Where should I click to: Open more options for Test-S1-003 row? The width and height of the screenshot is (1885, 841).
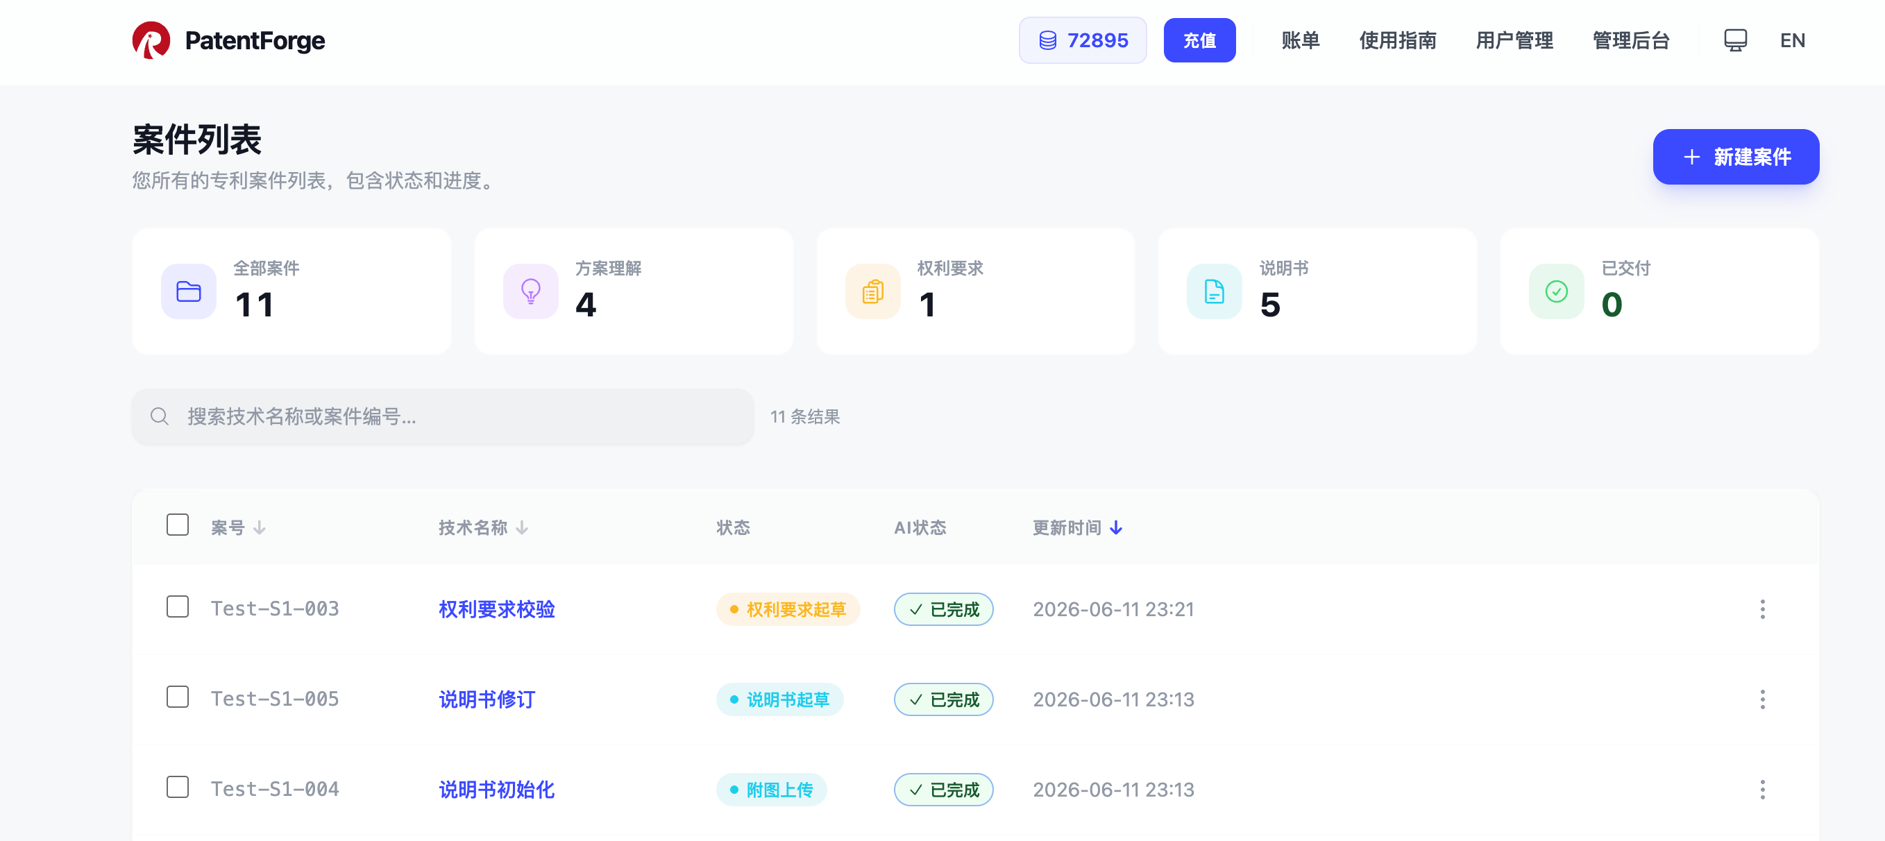pyautogui.click(x=1762, y=609)
